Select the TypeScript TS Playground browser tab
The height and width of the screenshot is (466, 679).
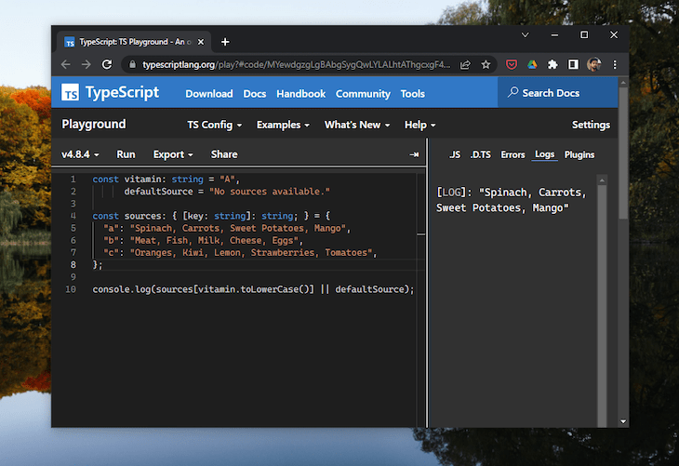point(134,42)
